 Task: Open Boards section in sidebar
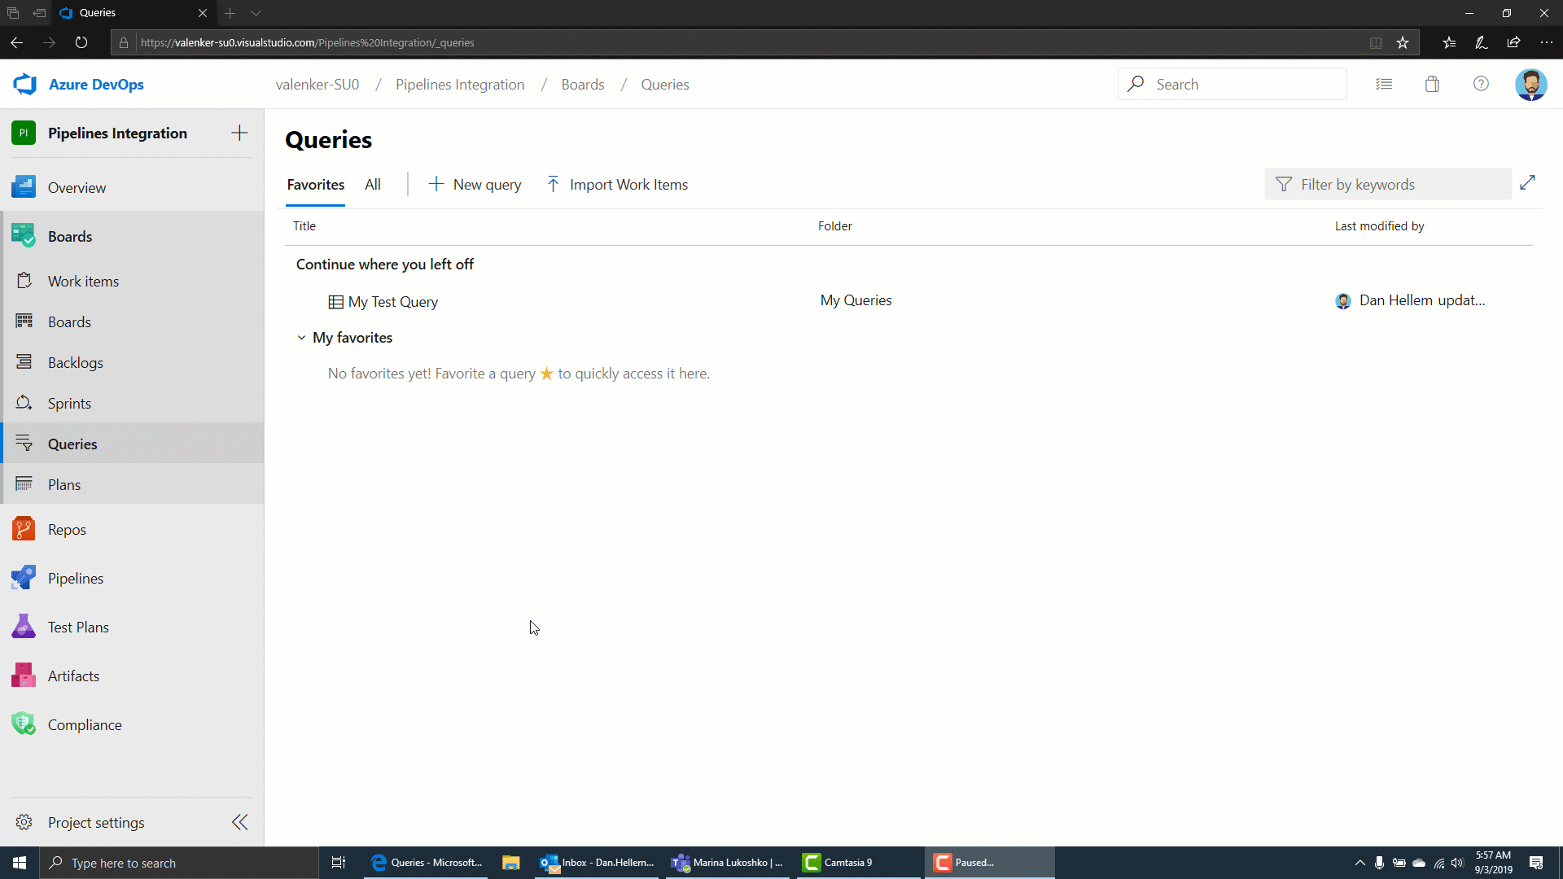(x=70, y=235)
